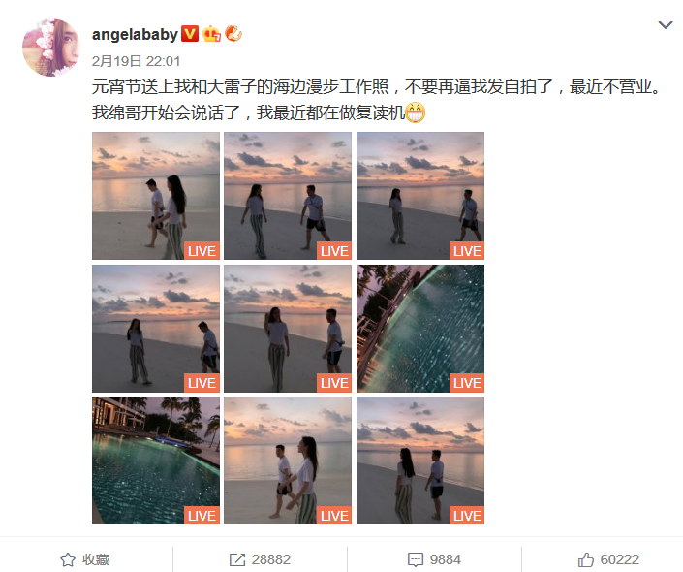
Task: Click the grinning emoji in post text
Action: pos(415,112)
